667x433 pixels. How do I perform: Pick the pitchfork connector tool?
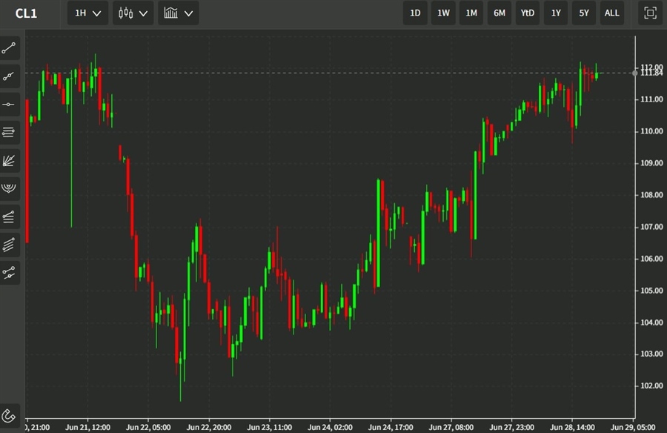pyautogui.click(x=10, y=273)
